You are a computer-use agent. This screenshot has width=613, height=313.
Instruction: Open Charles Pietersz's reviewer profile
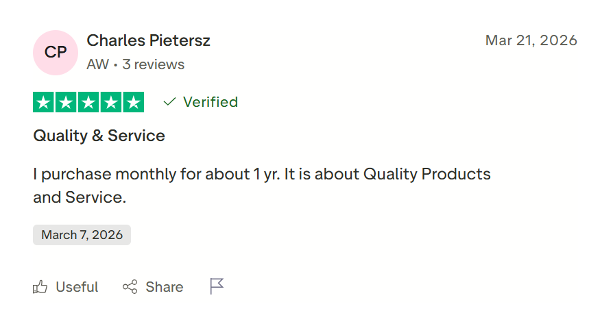tap(148, 40)
